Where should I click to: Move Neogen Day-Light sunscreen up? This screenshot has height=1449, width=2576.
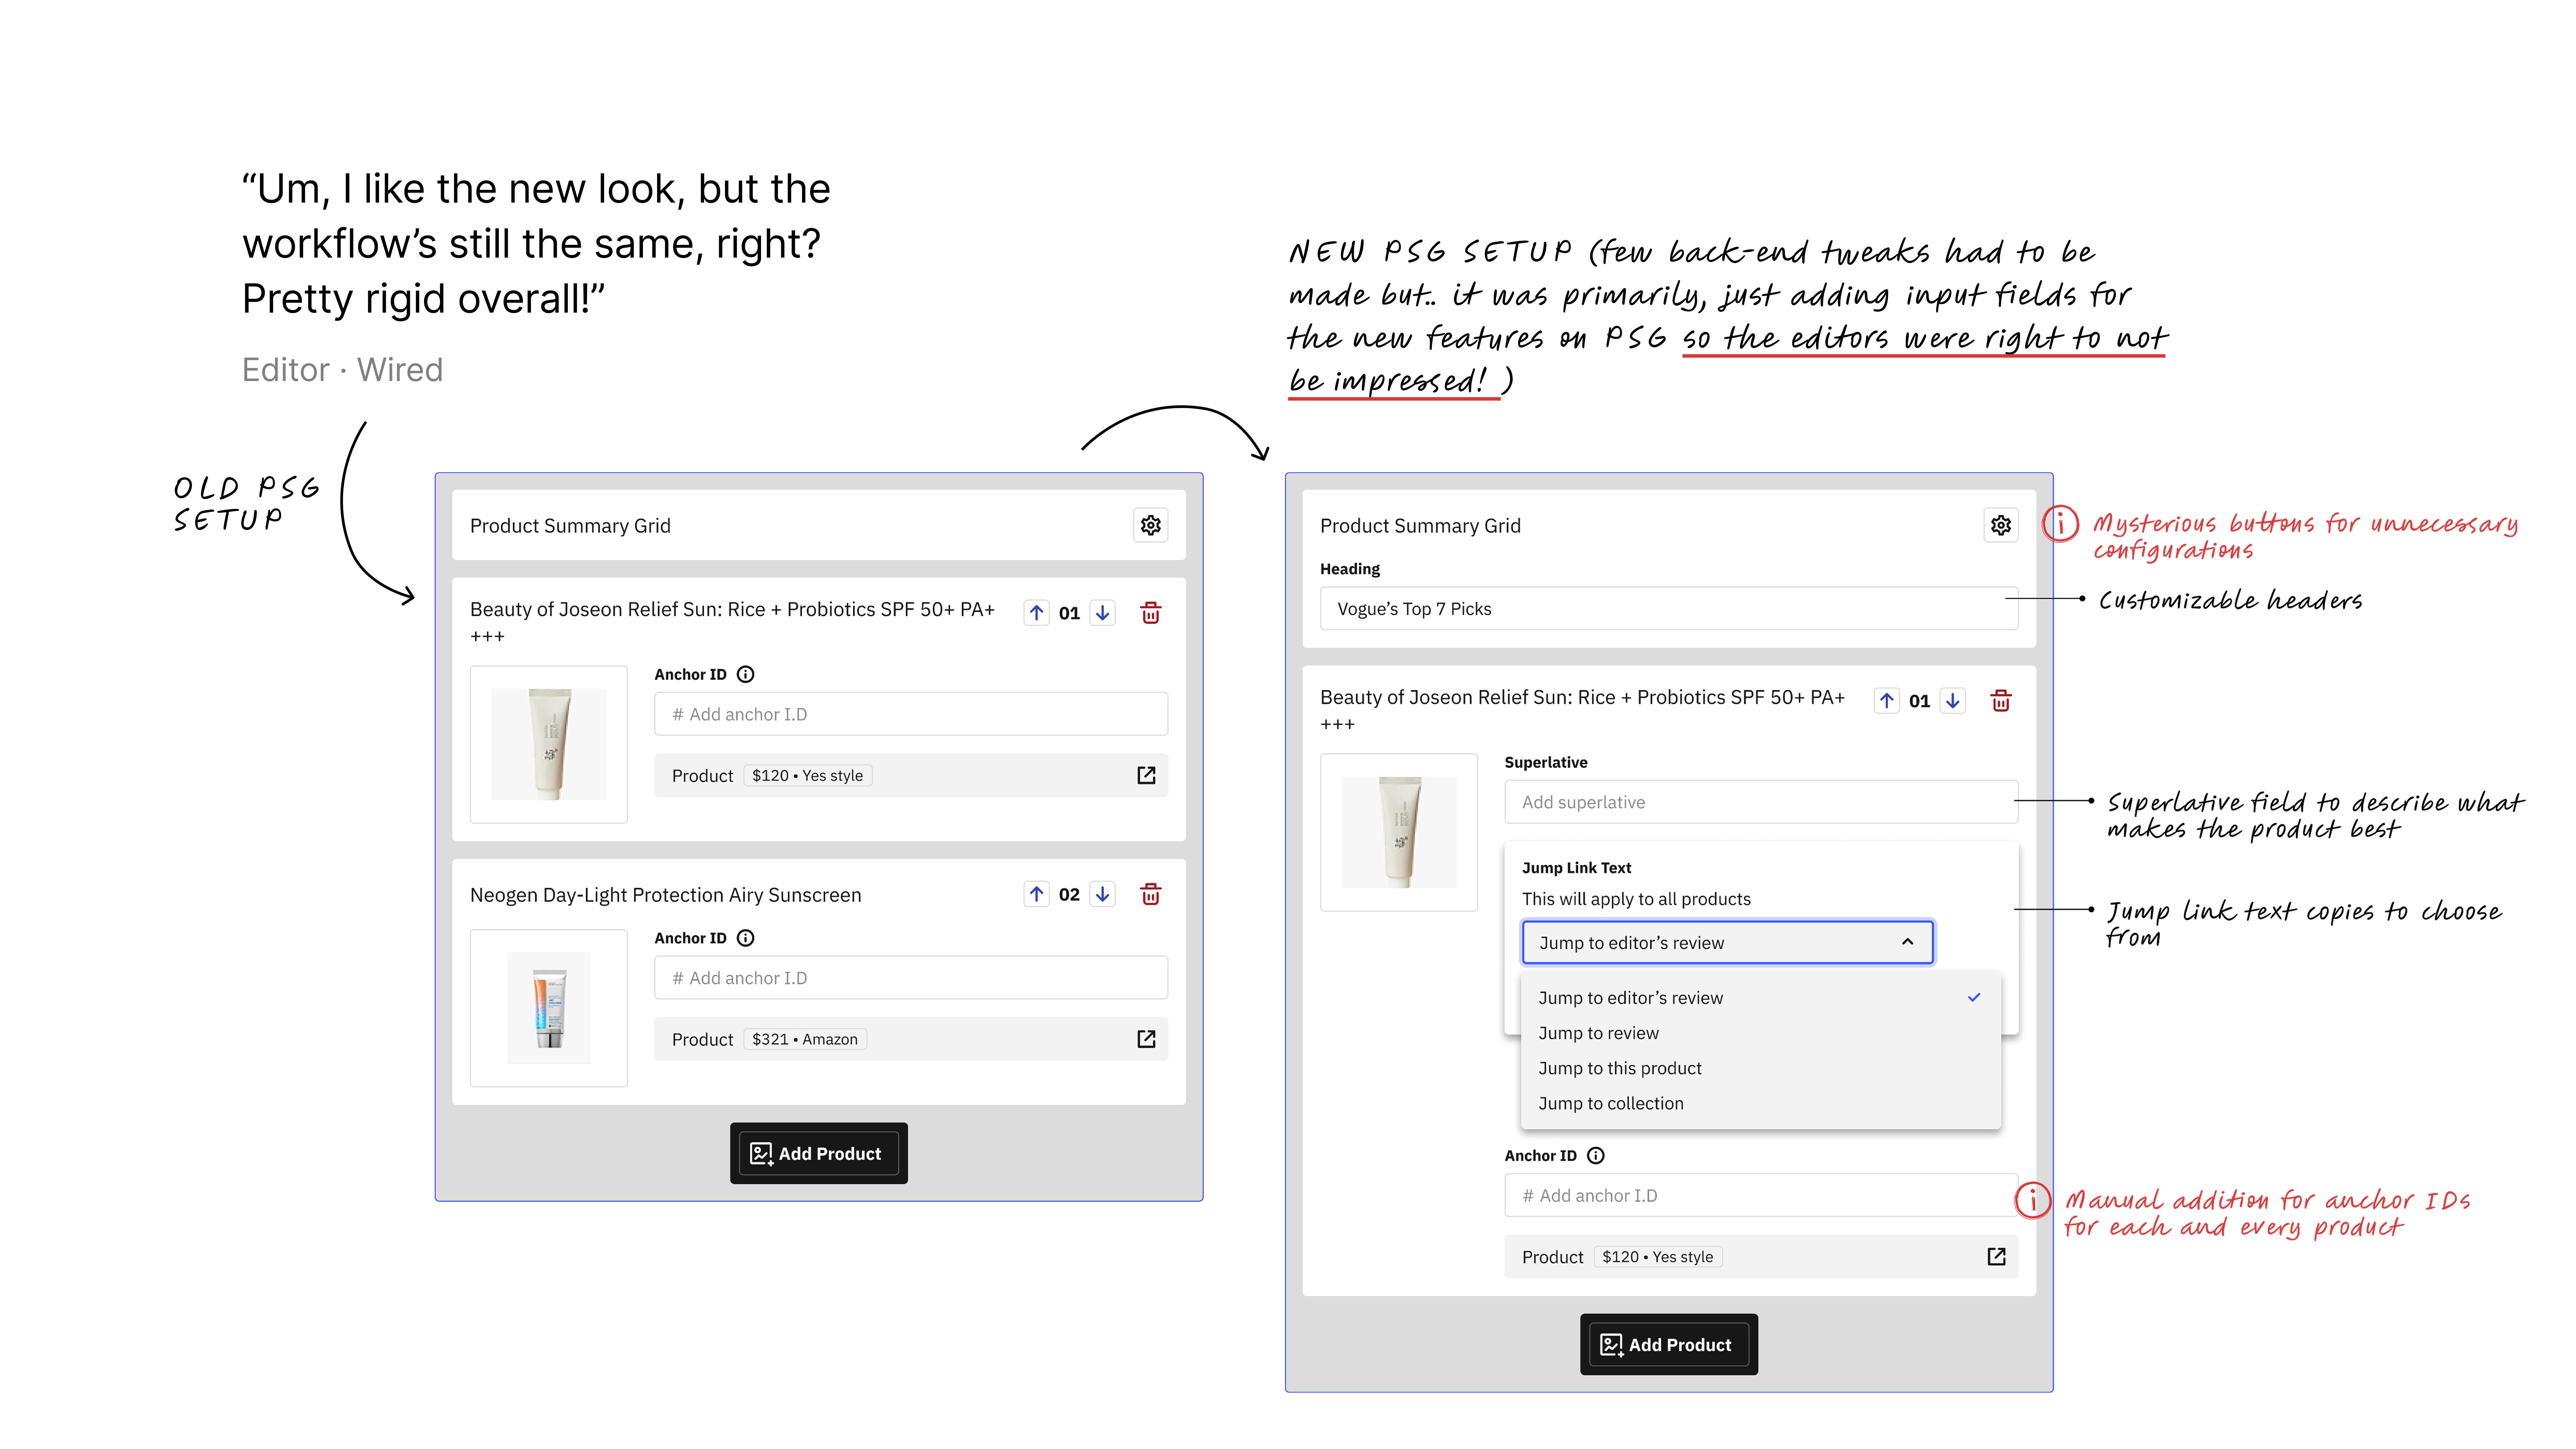point(1037,894)
